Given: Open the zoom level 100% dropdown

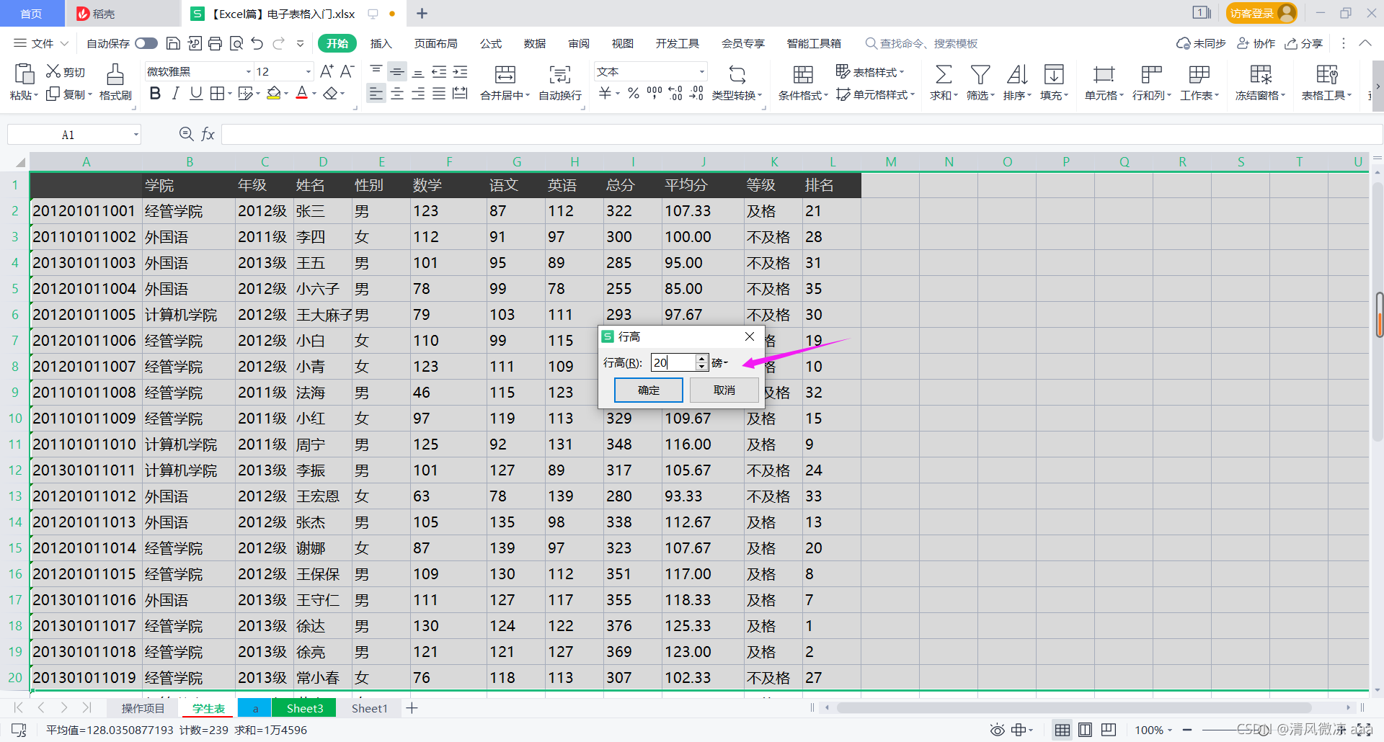Looking at the screenshot, I should click(1154, 730).
